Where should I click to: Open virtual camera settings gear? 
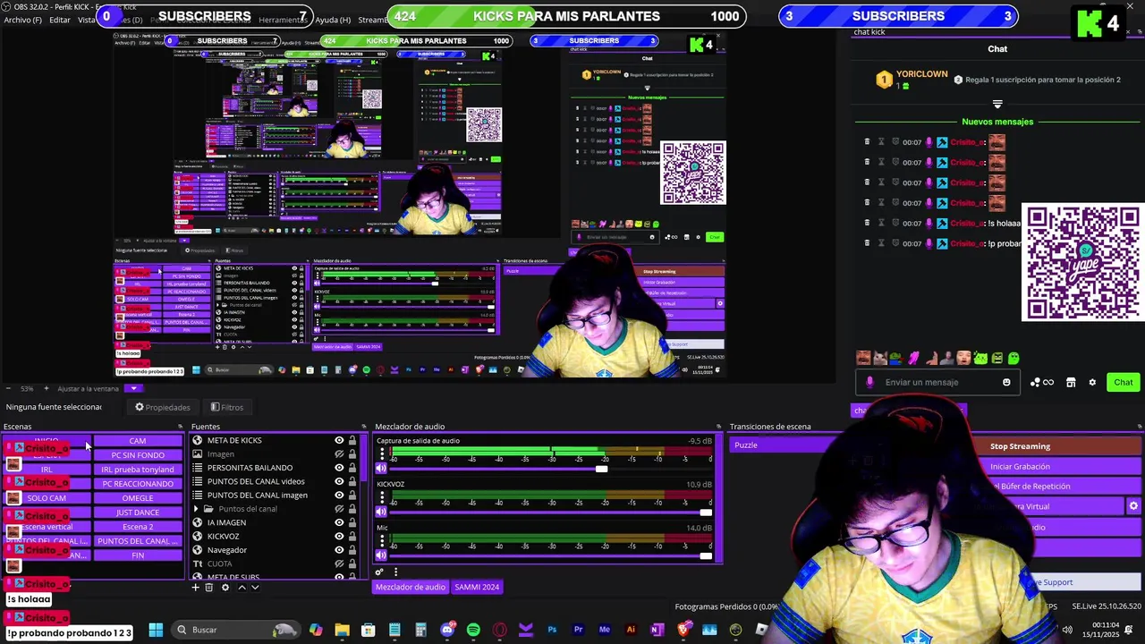click(x=1133, y=506)
